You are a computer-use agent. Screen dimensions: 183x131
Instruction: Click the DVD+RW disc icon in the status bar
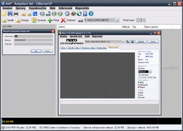3,128
